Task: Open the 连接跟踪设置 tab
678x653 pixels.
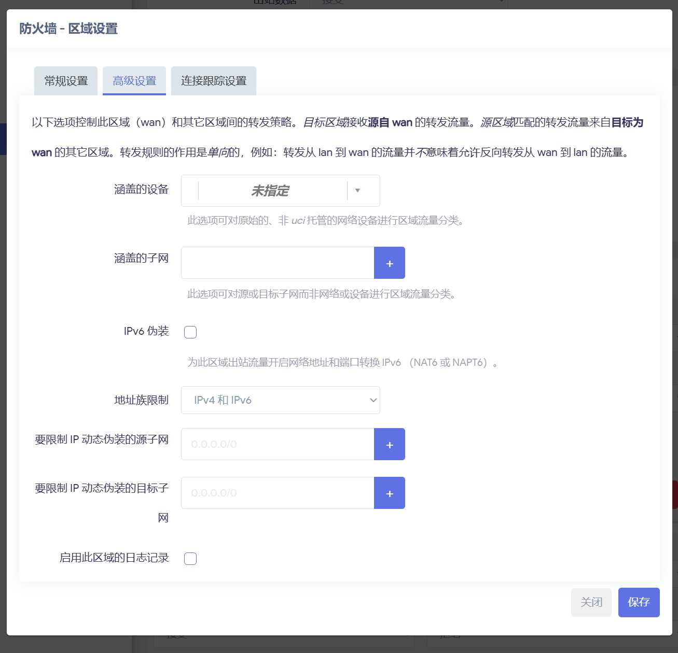Action: [x=214, y=81]
